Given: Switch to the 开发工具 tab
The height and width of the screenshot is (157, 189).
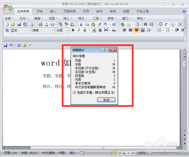Looking at the screenshot, I should [143, 11].
